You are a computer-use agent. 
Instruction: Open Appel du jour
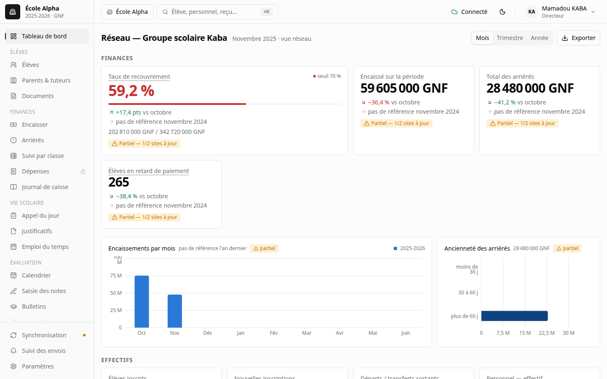[47, 216]
